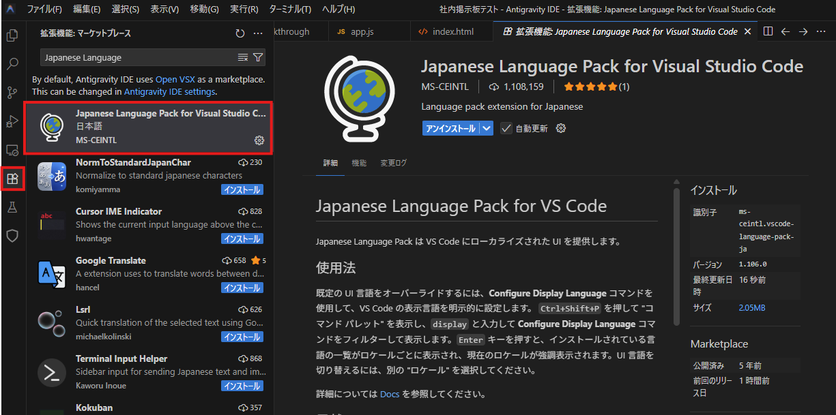Image resolution: width=836 pixels, height=415 pixels.
Task: Open the 選択(S) menu
Action: click(x=126, y=10)
